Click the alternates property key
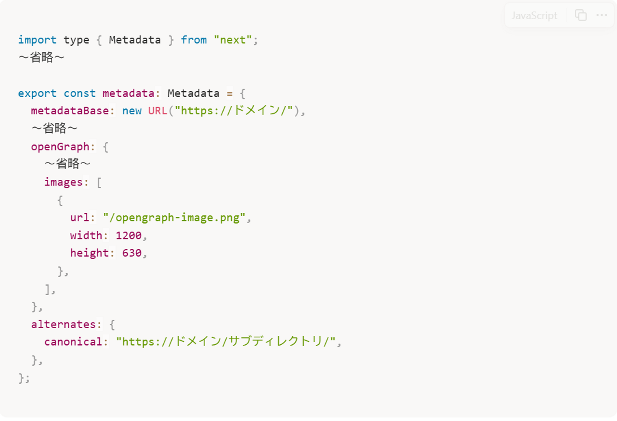This screenshot has height=421, width=617. [x=63, y=325]
